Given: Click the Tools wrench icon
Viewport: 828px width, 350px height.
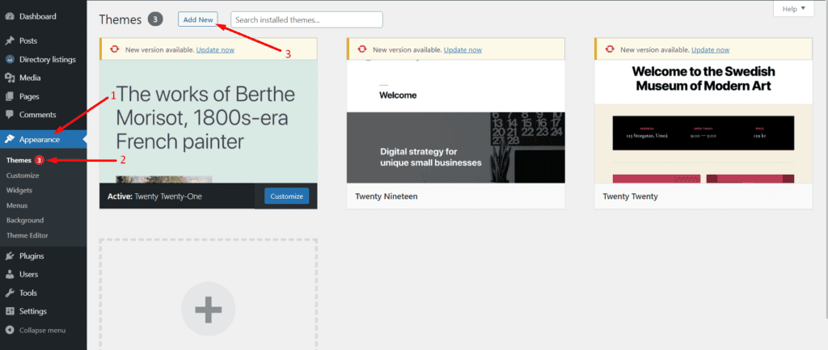Looking at the screenshot, I should 10,293.
